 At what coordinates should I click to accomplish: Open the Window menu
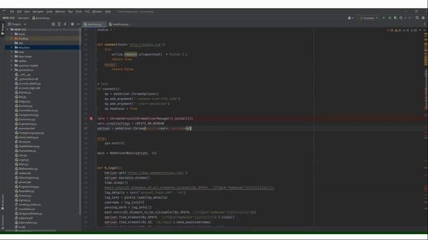[97, 12]
